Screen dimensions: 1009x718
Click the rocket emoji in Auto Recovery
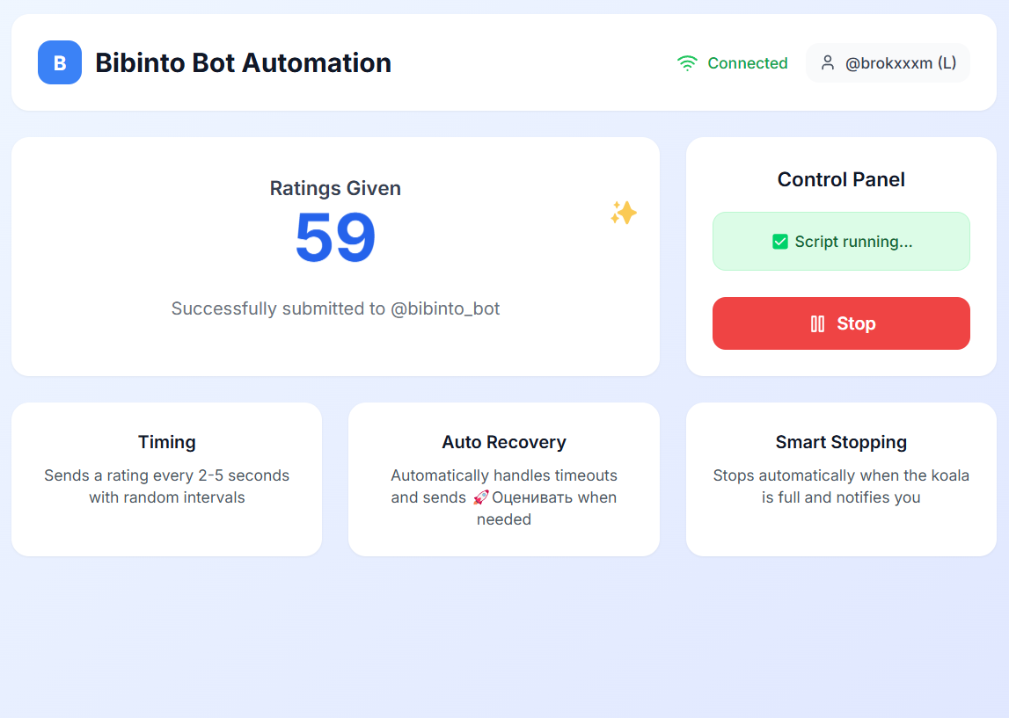[x=480, y=497]
